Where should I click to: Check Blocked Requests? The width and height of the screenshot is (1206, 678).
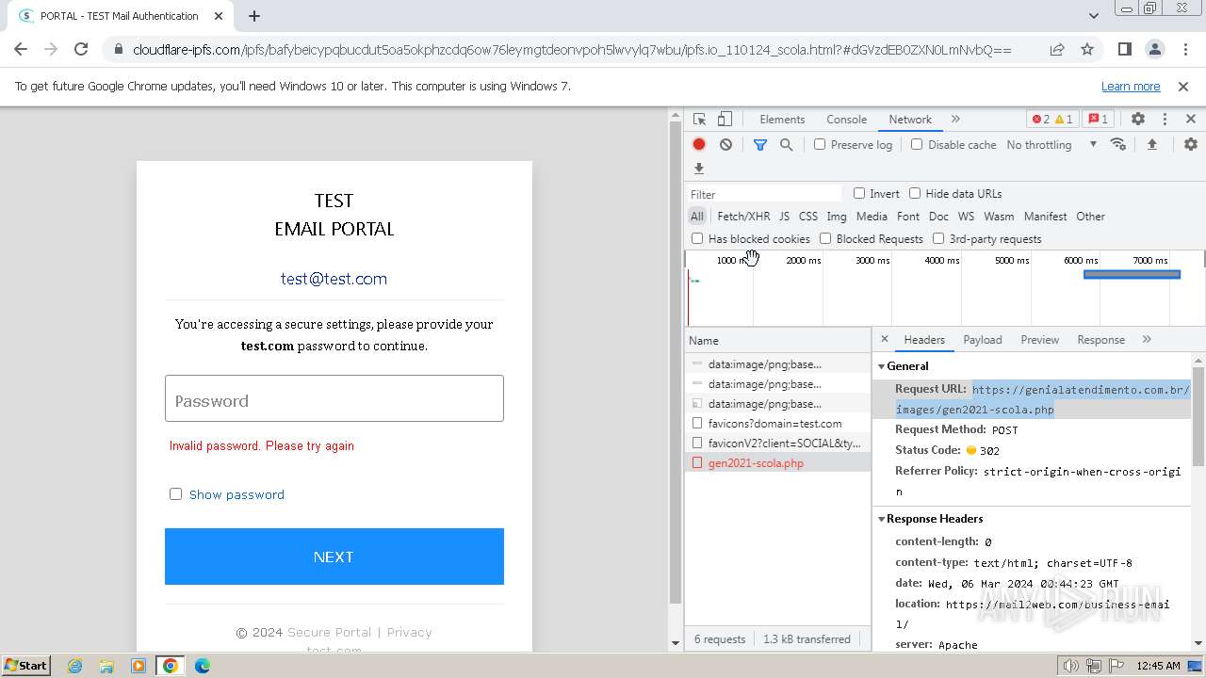point(825,239)
